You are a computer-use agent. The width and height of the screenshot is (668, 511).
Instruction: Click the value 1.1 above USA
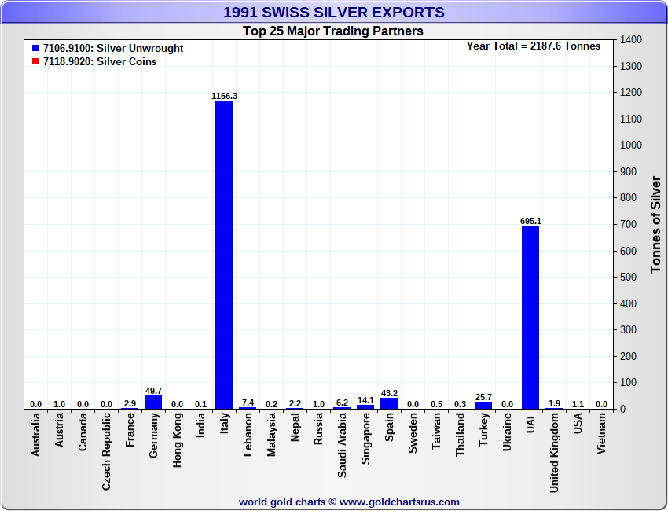(x=578, y=404)
